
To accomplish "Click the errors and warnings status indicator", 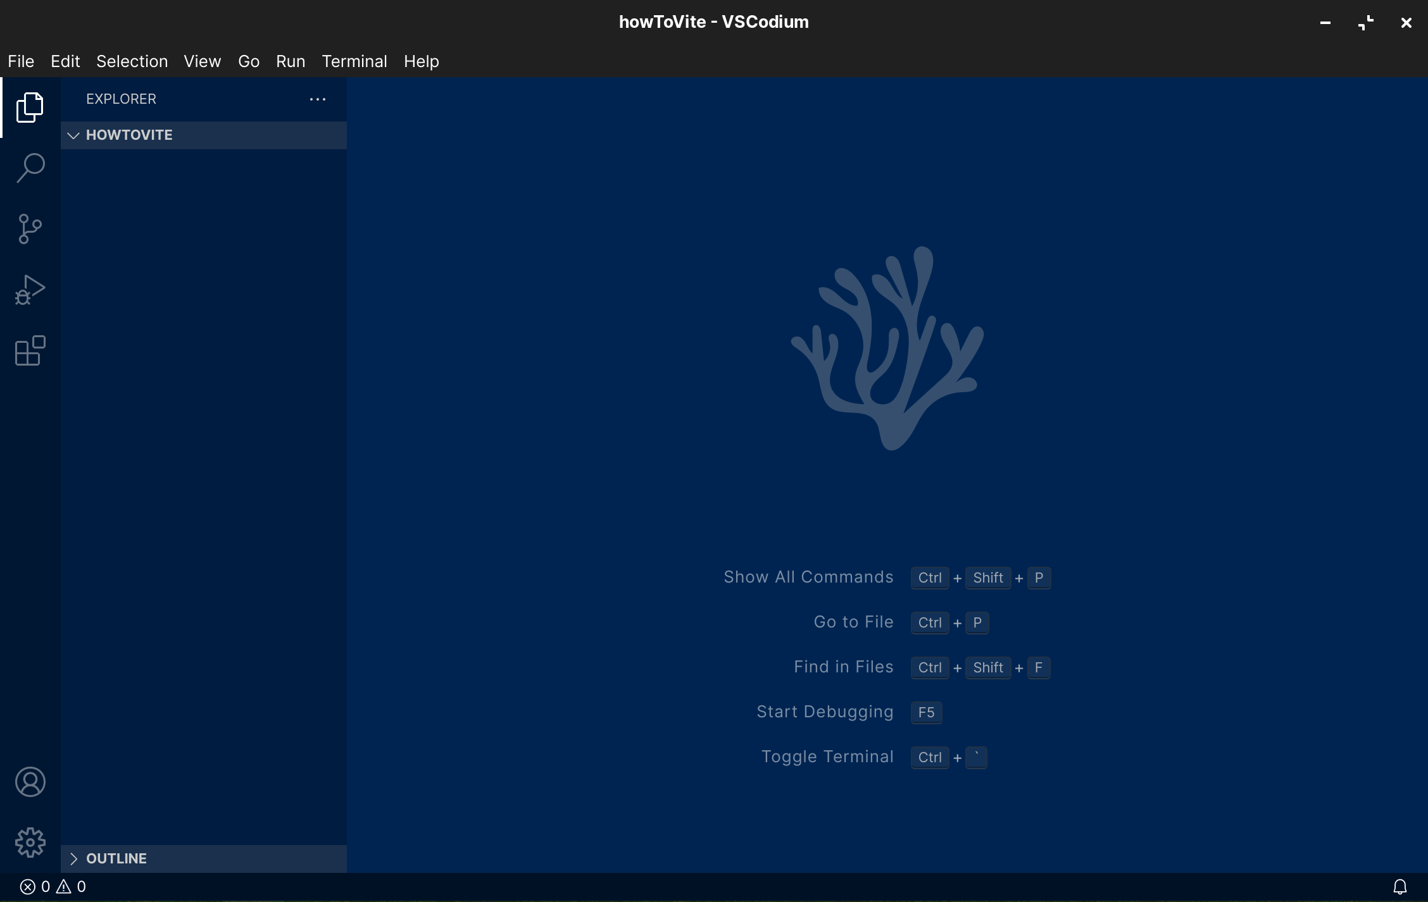I will pyautogui.click(x=53, y=887).
